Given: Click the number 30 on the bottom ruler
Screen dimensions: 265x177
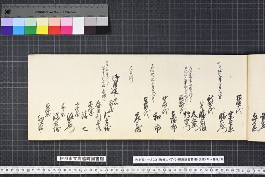Looking at the screenshot, I should pos(28,170).
